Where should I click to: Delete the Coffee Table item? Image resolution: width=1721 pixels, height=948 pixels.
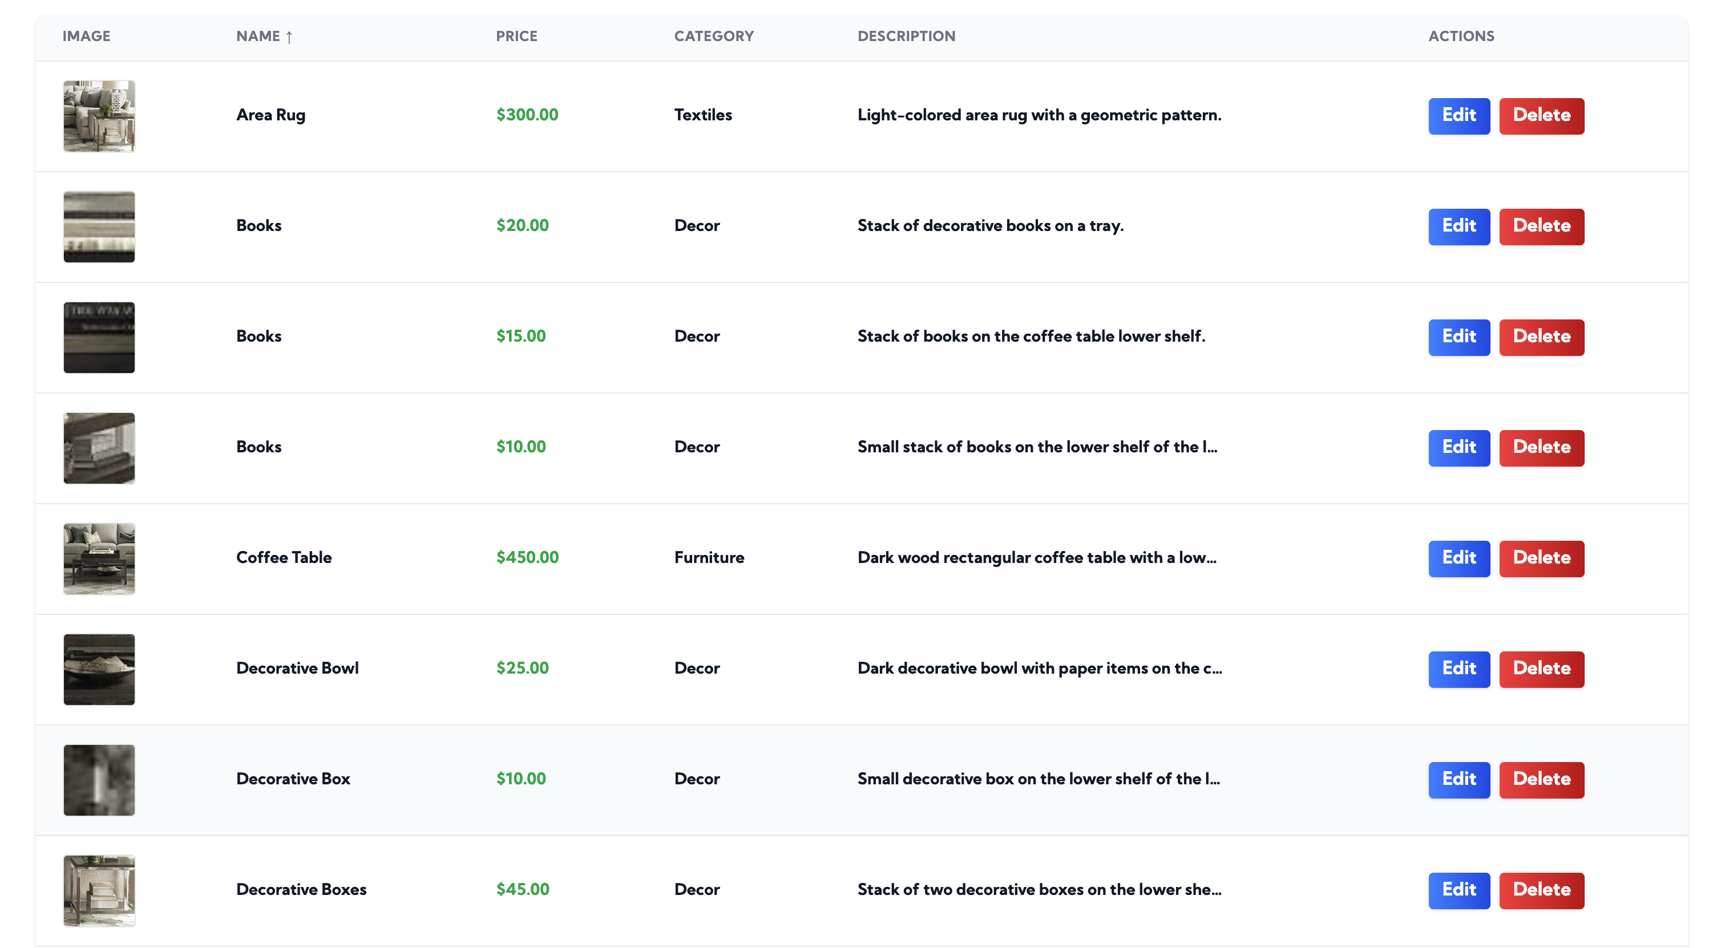coord(1541,558)
